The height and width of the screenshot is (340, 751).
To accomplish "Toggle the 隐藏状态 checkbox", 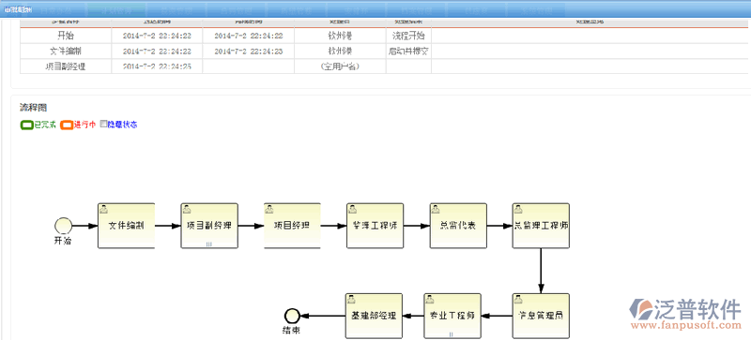I will pos(103,125).
